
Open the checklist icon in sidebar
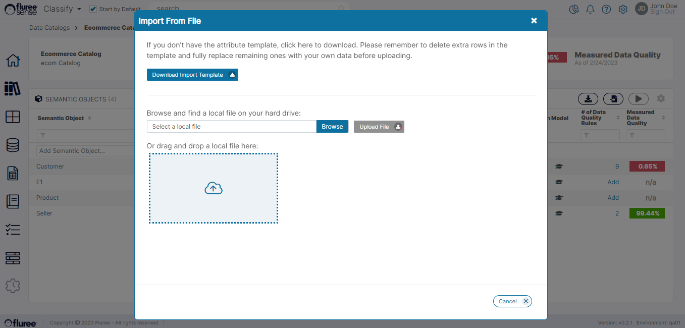(x=13, y=230)
